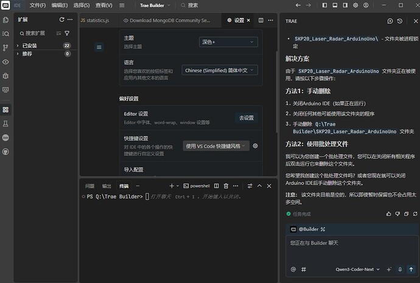420x283 pixels.
Task: Close the terminal panel
Action: pos(269,186)
